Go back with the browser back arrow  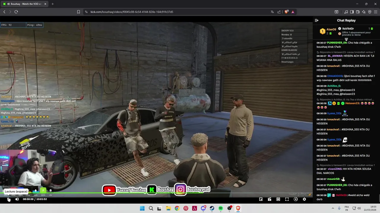(4, 12)
